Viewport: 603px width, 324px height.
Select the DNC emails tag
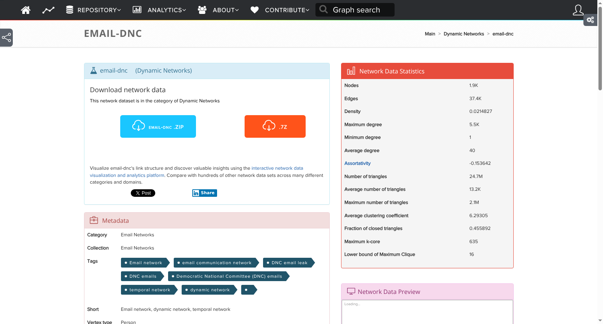tap(142, 276)
